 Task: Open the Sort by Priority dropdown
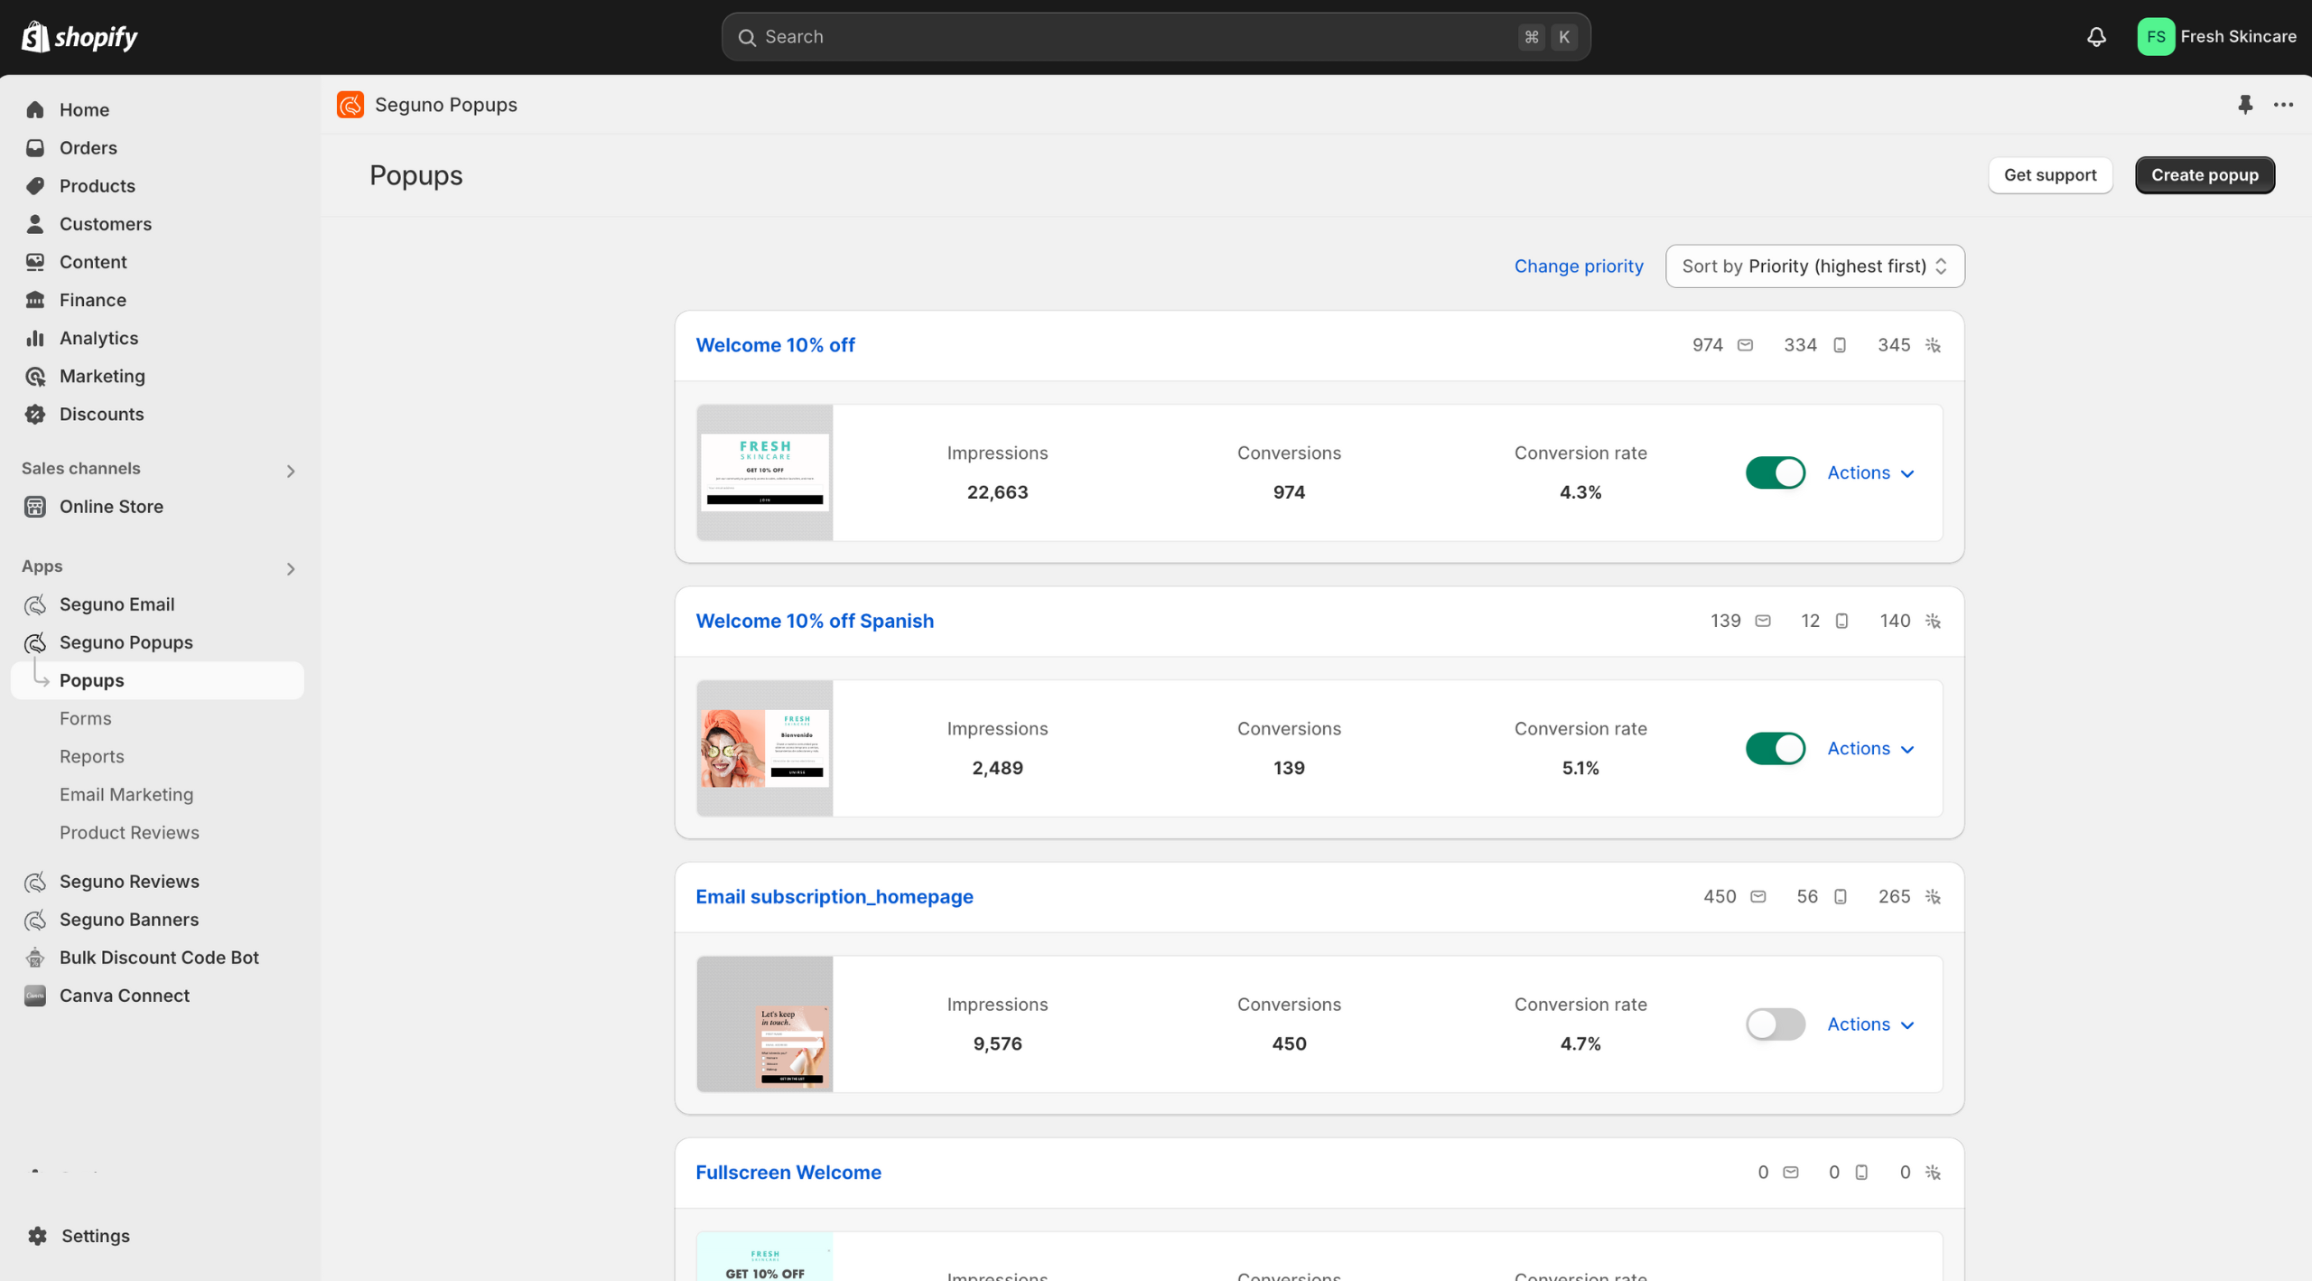pyautogui.click(x=1814, y=266)
